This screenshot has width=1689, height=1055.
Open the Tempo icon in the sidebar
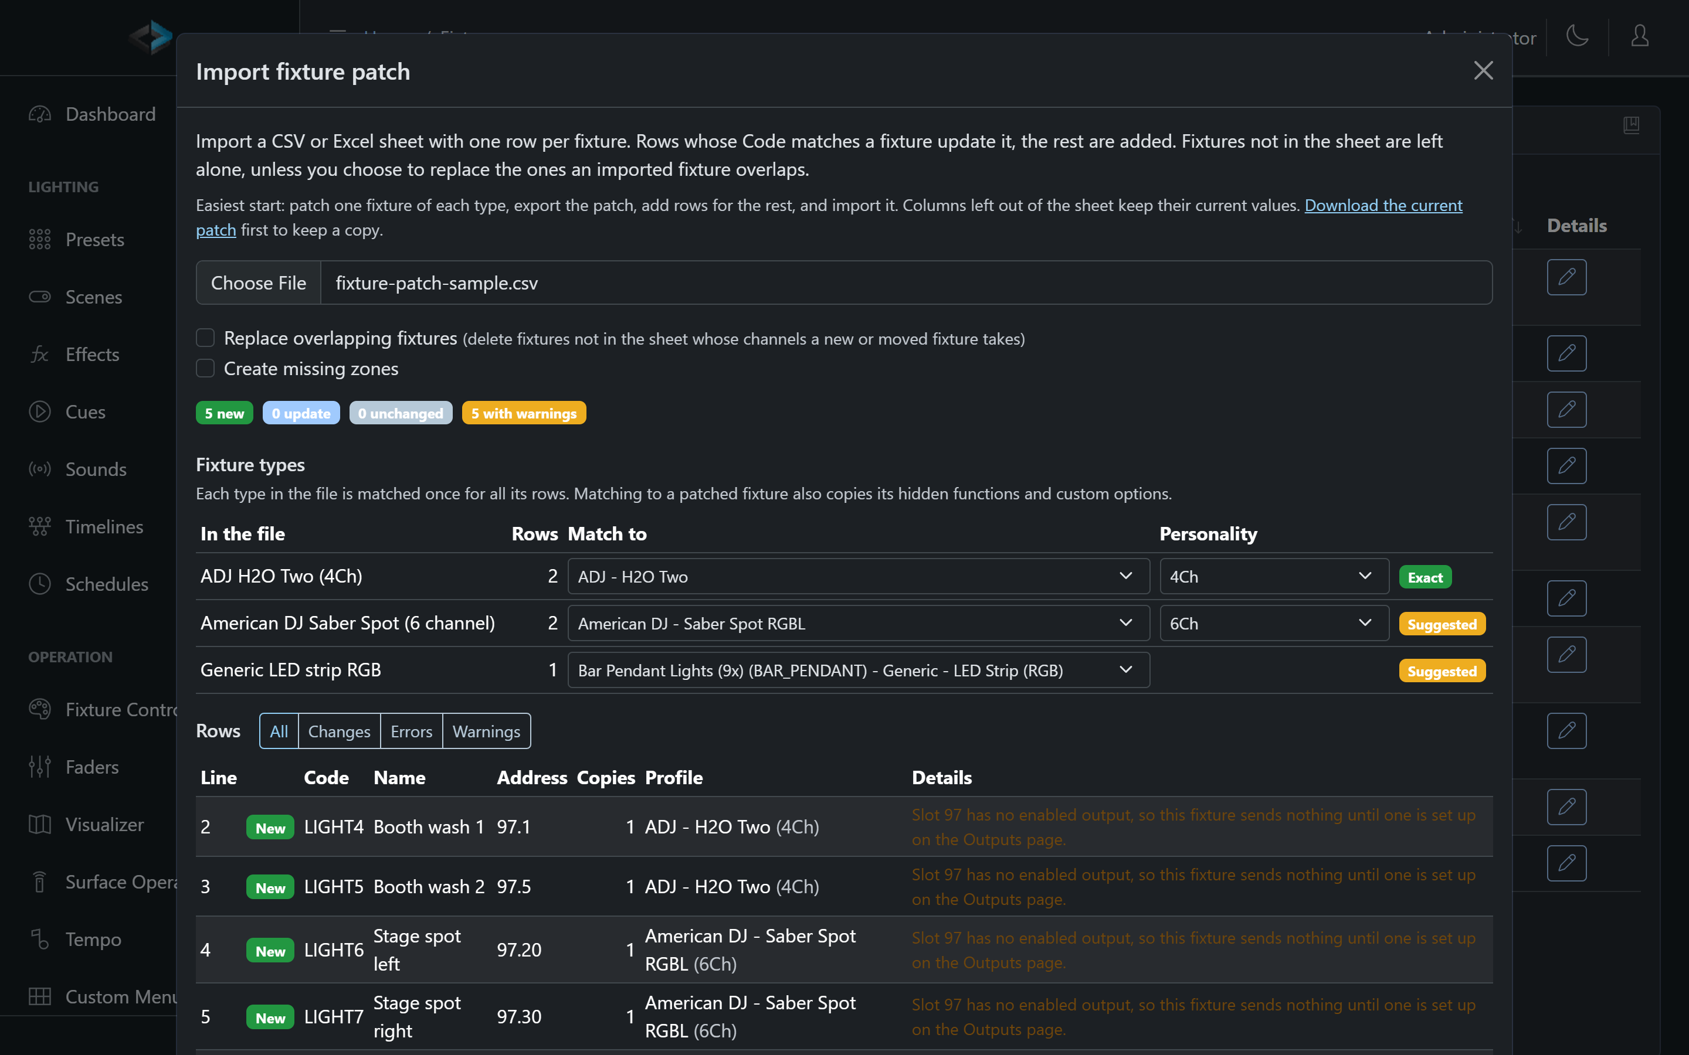(40, 939)
